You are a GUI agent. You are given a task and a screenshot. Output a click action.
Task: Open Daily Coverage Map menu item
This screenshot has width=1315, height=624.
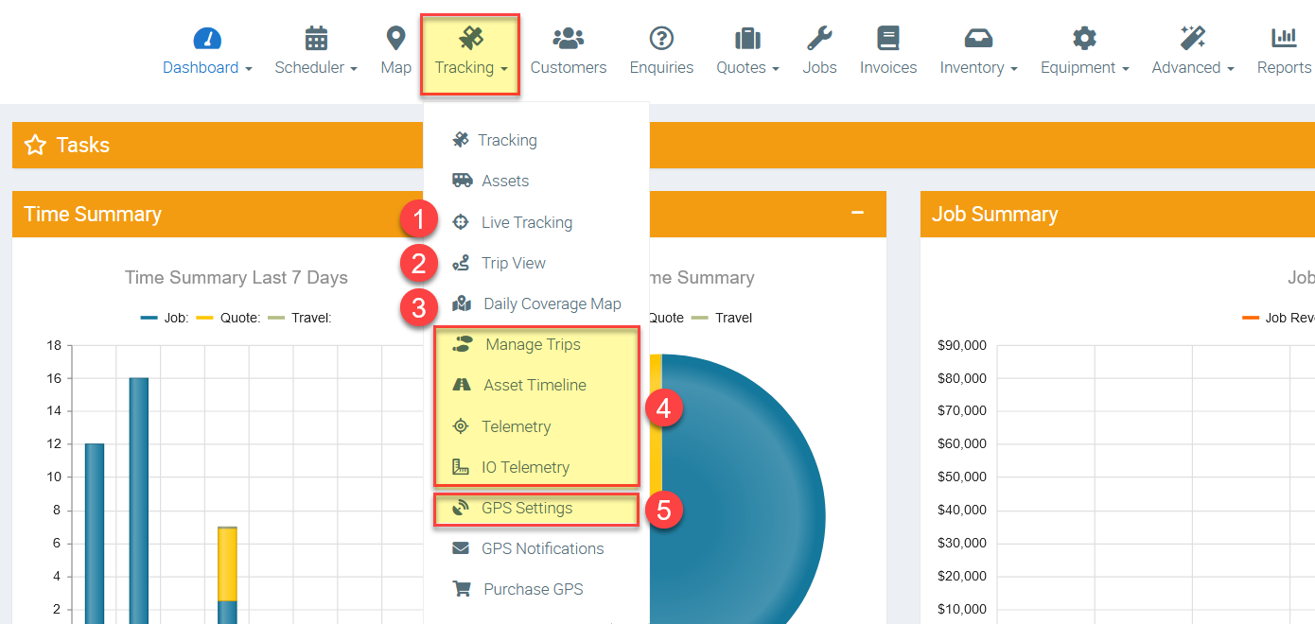tap(552, 303)
